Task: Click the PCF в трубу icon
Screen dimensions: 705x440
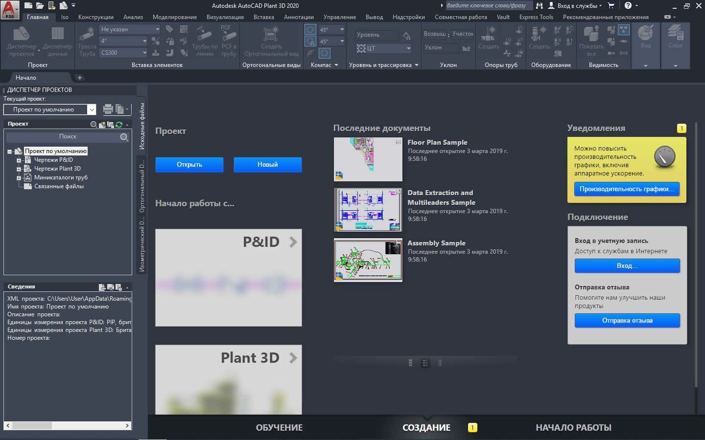Action: point(229,41)
